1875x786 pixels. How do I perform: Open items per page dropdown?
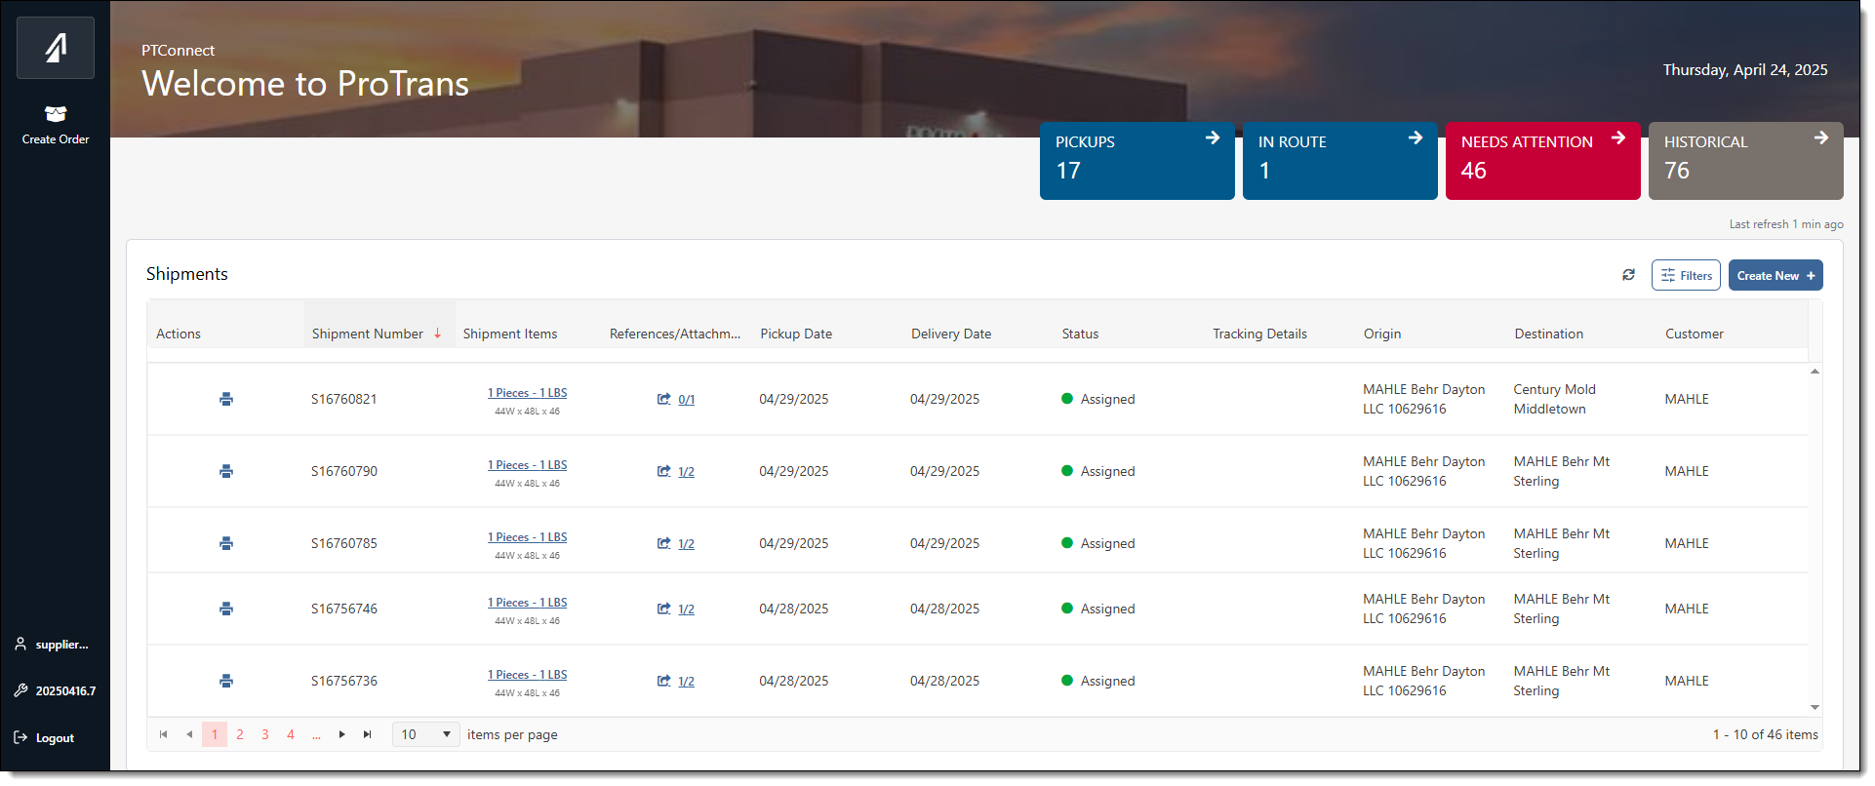click(x=426, y=734)
